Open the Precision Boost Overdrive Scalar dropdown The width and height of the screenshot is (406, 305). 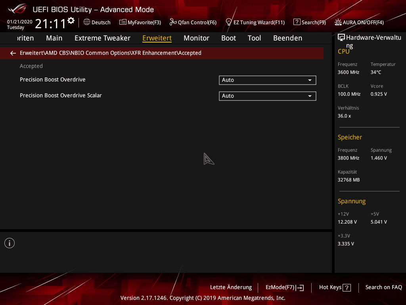(x=268, y=96)
